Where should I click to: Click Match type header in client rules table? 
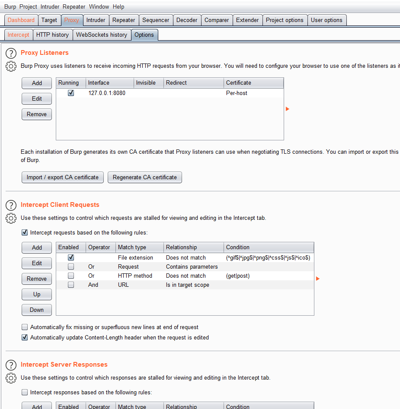pos(140,247)
